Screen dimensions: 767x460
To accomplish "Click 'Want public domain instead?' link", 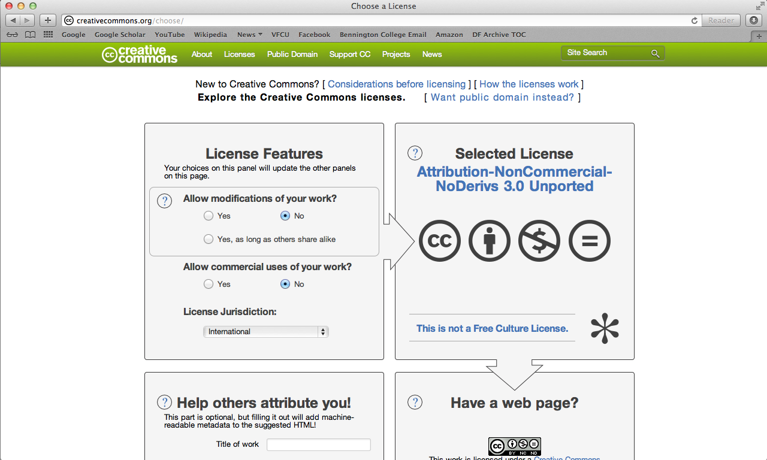I will click(502, 97).
